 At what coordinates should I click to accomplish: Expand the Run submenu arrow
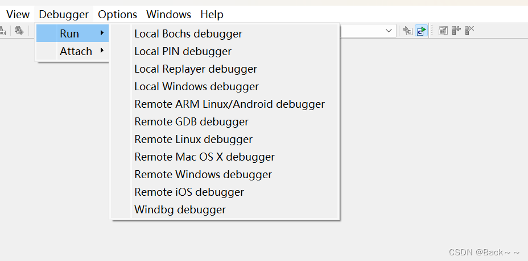coord(102,33)
